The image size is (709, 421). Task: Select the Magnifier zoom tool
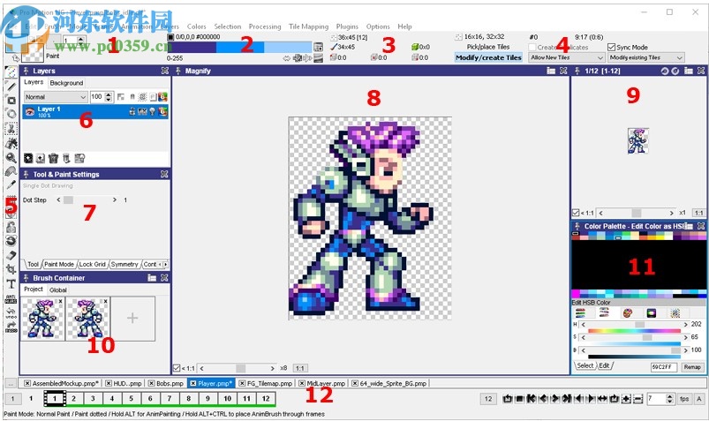(x=11, y=157)
